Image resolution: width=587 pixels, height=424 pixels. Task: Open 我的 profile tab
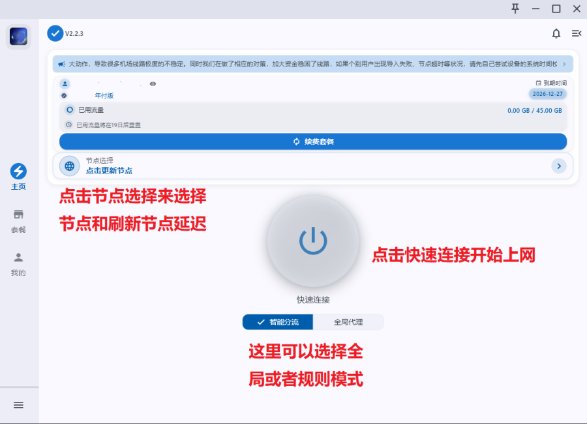pyautogui.click(x=18, y=264)
